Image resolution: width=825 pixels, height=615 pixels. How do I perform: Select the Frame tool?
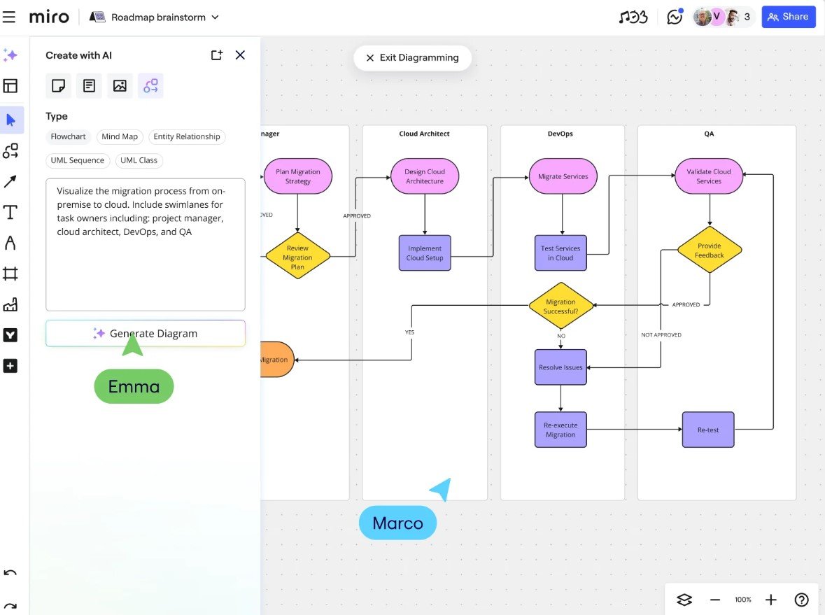(10, 274)
